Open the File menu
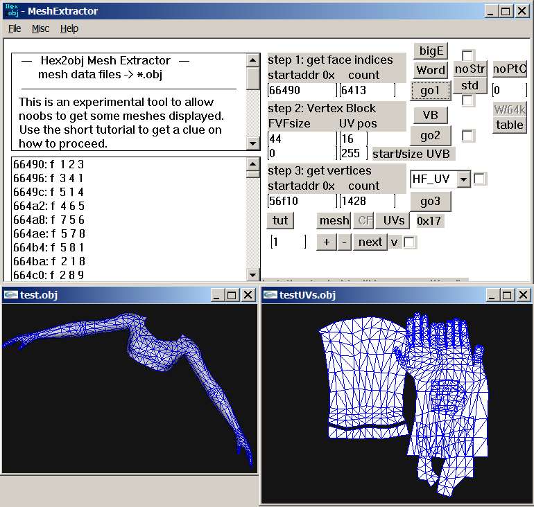 [15, 28]
